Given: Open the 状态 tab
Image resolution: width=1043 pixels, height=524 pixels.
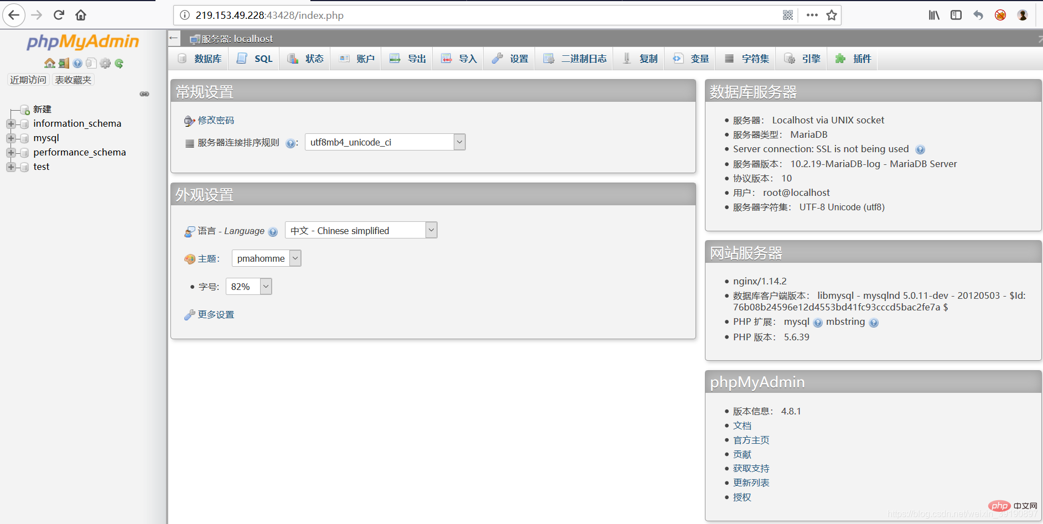Looking at the screenshot, I should click(x=305, y=59).
